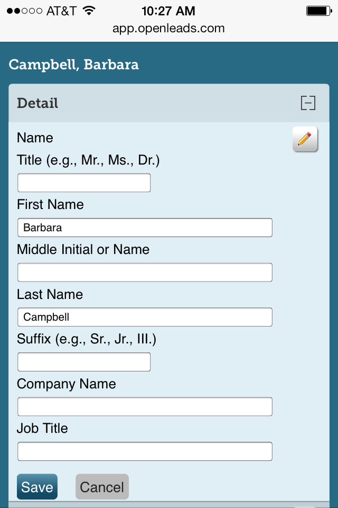This screenshot has height=508, width=338.
Task: Tap the 10:27 AM clock in status bar
Action: (168, 11)
